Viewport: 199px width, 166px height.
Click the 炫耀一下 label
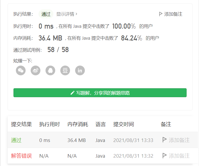[x=23, y=61]
